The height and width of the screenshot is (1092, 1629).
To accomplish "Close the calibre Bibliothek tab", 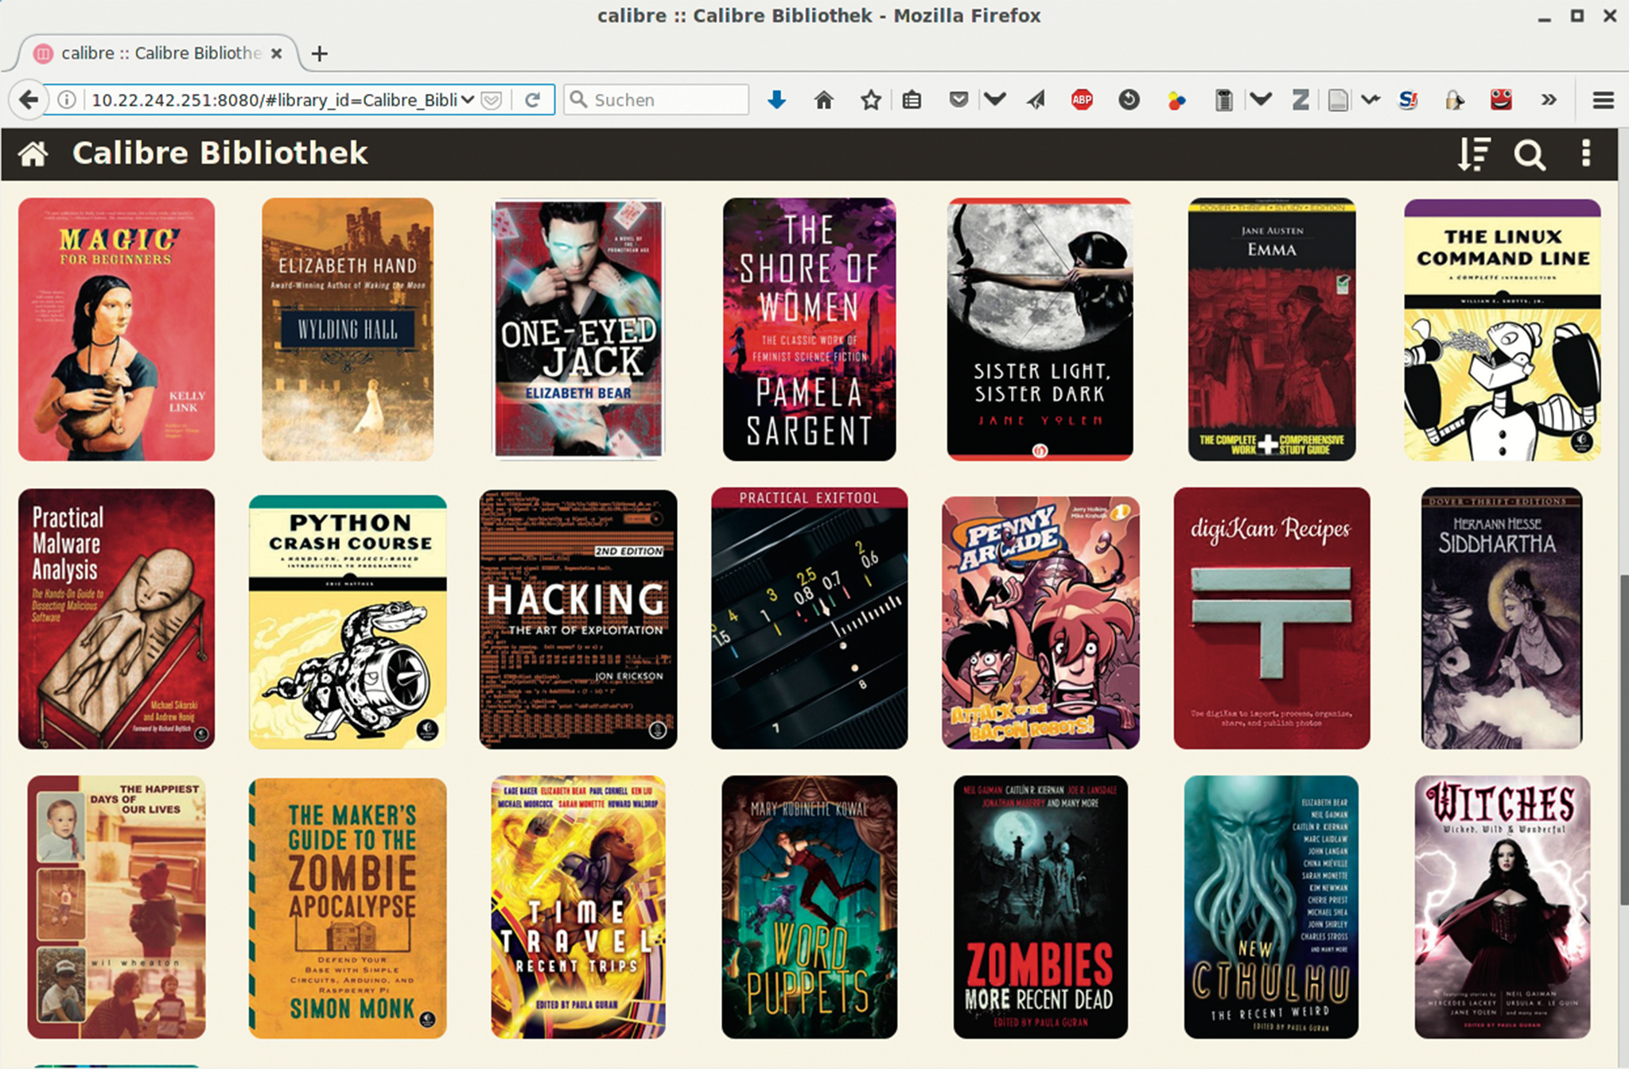I will (276, 53).
